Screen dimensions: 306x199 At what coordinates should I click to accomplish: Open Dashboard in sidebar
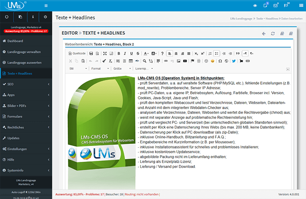(26, 41)
